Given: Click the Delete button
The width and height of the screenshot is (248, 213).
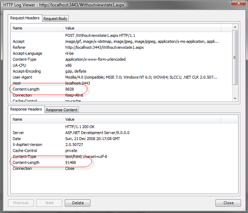Looking at the screenshot, I should 77,203.
